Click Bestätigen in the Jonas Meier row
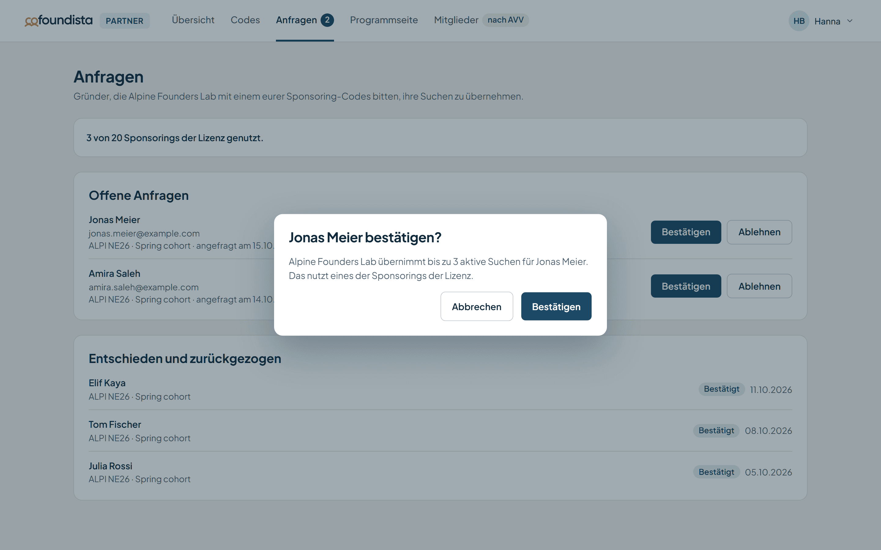 [686, 232]
